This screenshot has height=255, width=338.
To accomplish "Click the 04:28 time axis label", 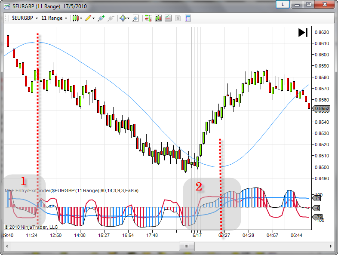I will coord(248,235).
